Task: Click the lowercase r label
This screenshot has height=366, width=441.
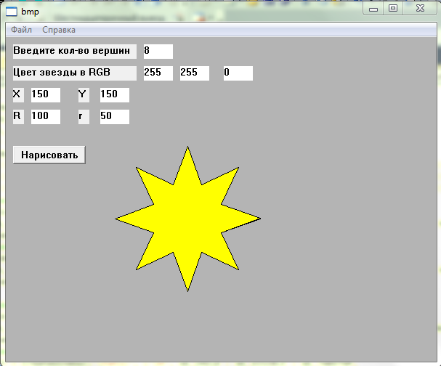Action: pyautogui.click(x=84, y=117)
